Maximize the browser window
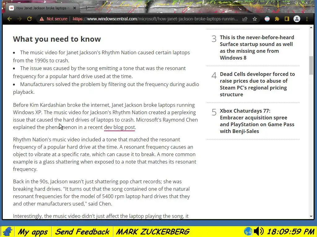Image resolution: width=317 pixels, height=237 pixels. (x=296, y=3)
